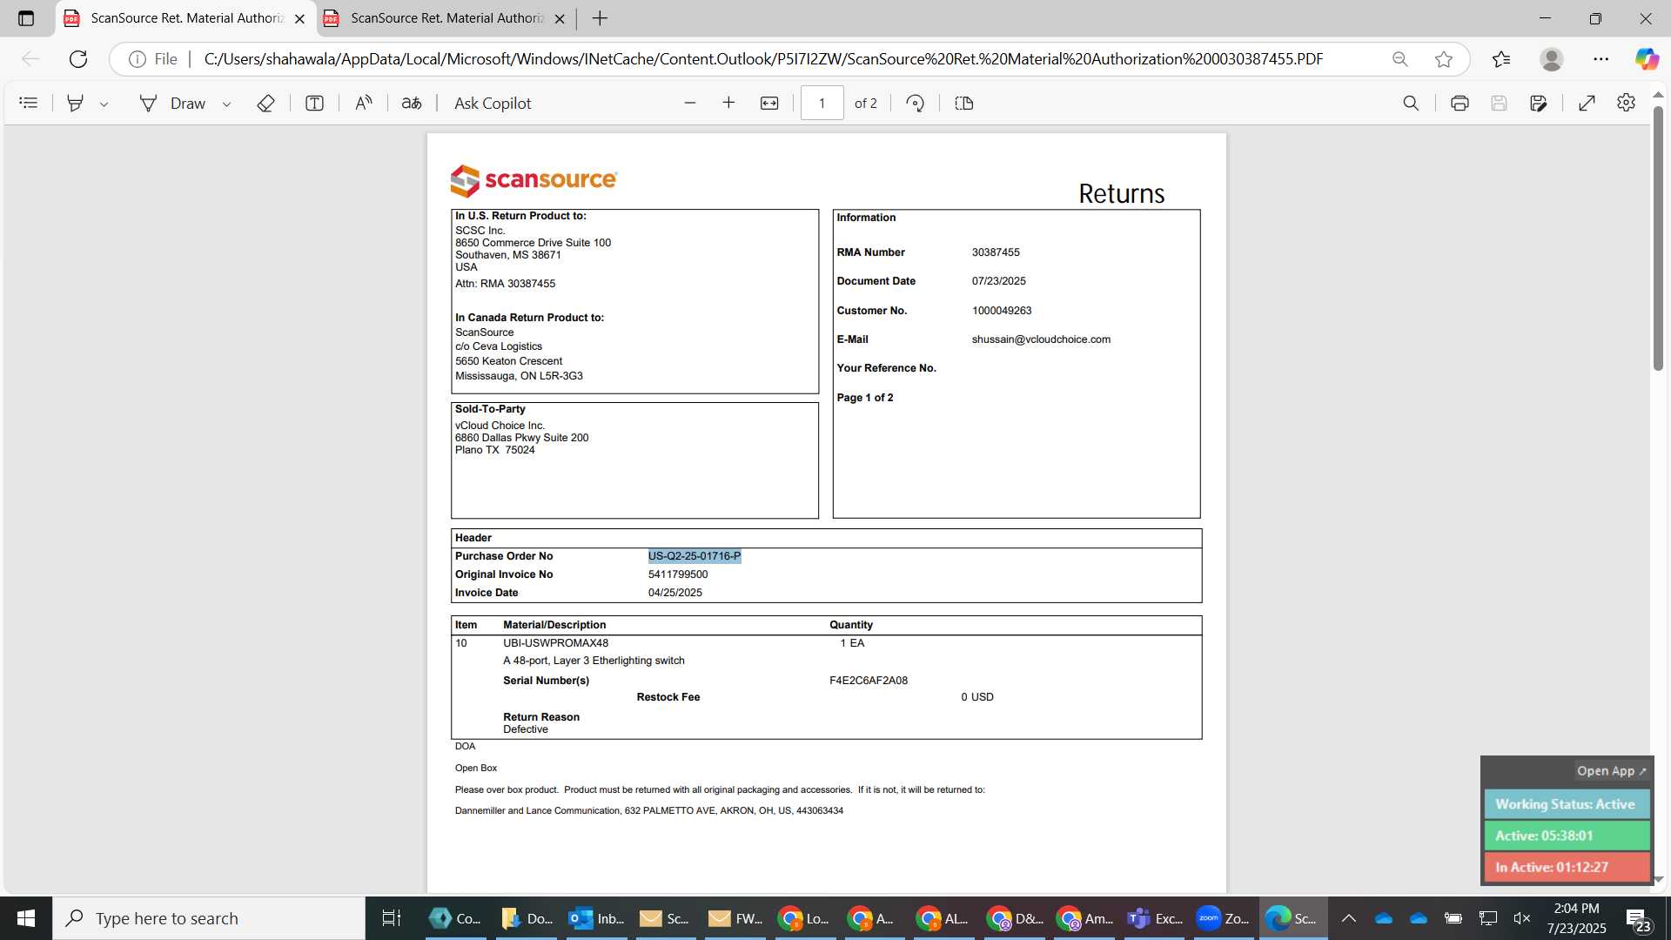Open Find in PDF search
This screenshot has height=940, width=1671.
(1411, 103)
